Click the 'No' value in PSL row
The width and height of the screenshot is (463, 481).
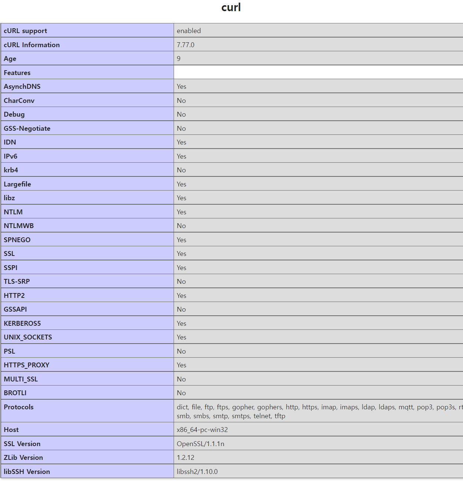click(181, 351)
